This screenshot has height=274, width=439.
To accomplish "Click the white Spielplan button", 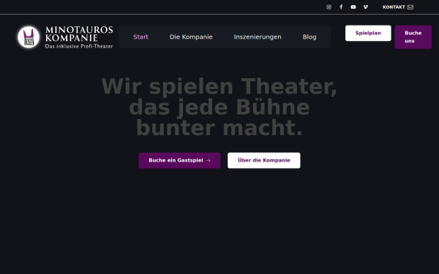I will pyautogui.click(x=368, y=33).
